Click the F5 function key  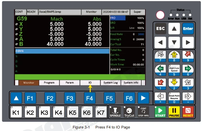coord(109,98)
